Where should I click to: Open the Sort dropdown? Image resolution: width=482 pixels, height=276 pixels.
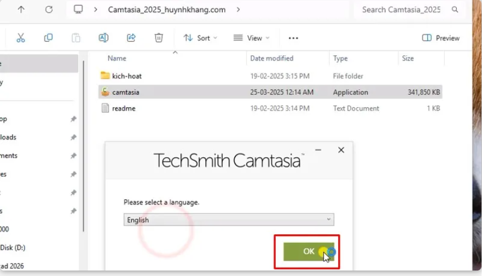[x=200, y=38]
